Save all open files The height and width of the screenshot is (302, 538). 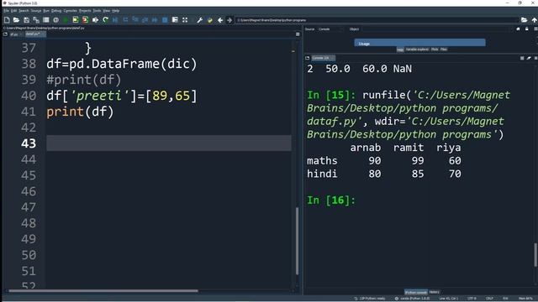36,20
